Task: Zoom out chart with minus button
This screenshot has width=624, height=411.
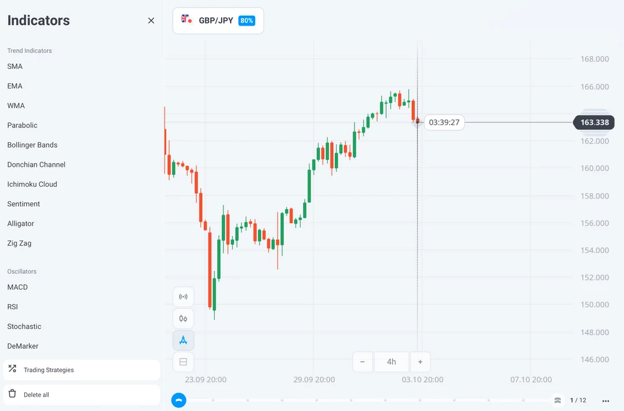Action: (x=363, y=362)
